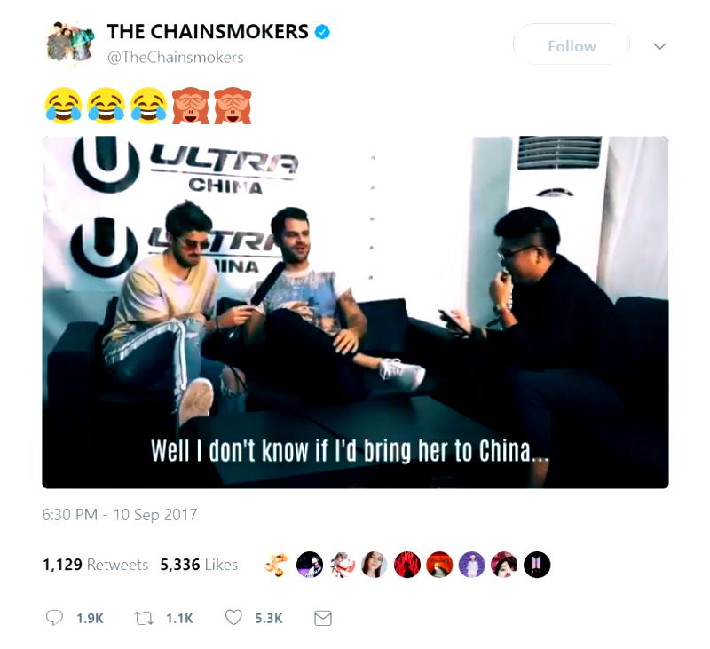Open the dark concert liker avatar
The height and width of the screenshot is (649, 710).
pyautogui.click(x=310, y=565)
